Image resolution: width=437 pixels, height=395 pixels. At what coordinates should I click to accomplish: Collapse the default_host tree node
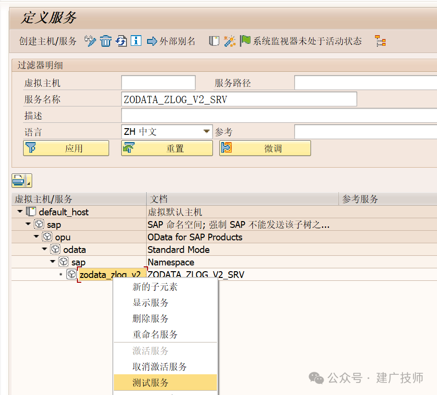pos(20,211)
